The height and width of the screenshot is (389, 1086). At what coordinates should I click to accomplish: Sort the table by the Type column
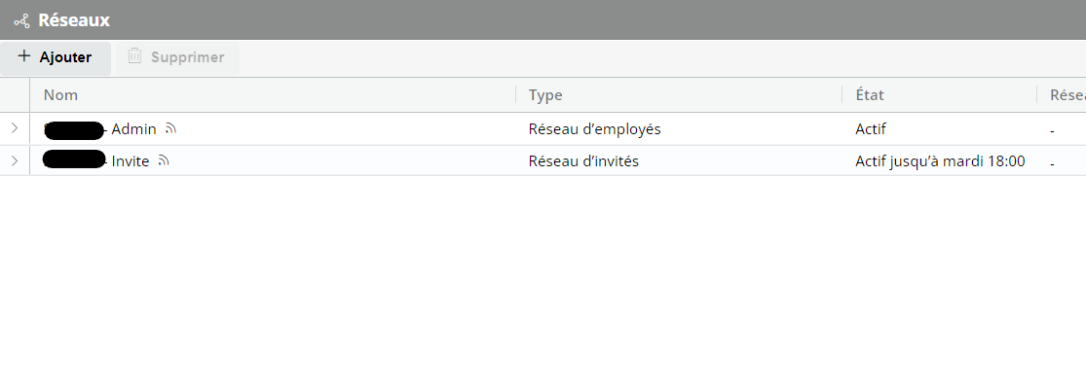545,95
